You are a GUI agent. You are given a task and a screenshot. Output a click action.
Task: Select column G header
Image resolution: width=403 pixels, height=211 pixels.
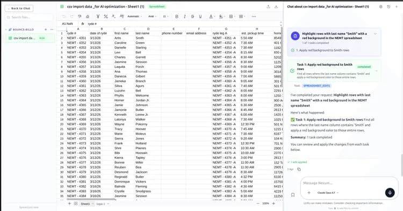tap(226, 29)
